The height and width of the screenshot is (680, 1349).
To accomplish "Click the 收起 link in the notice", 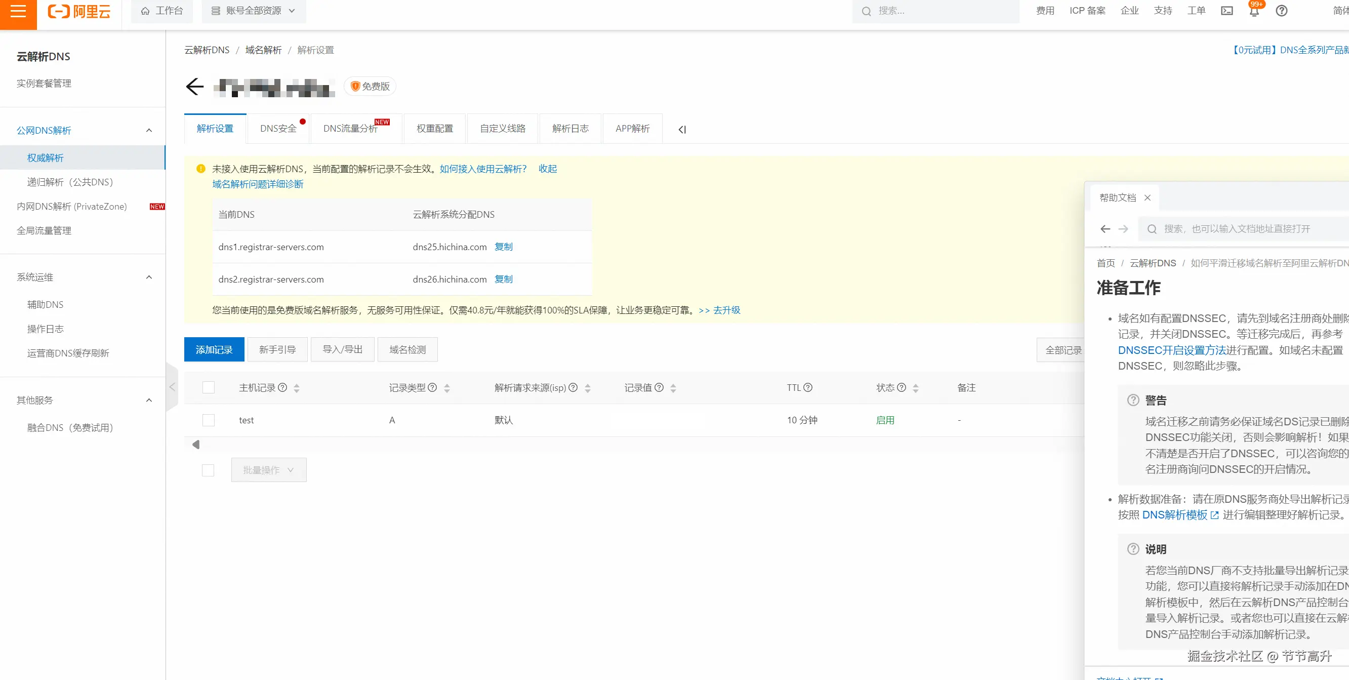I will 548,169.
